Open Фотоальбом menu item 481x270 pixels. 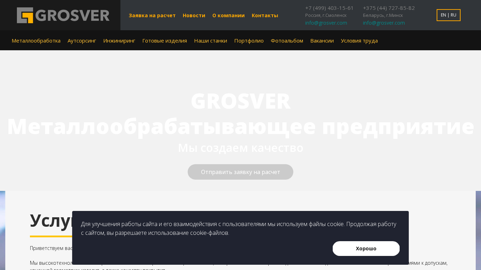287,41
